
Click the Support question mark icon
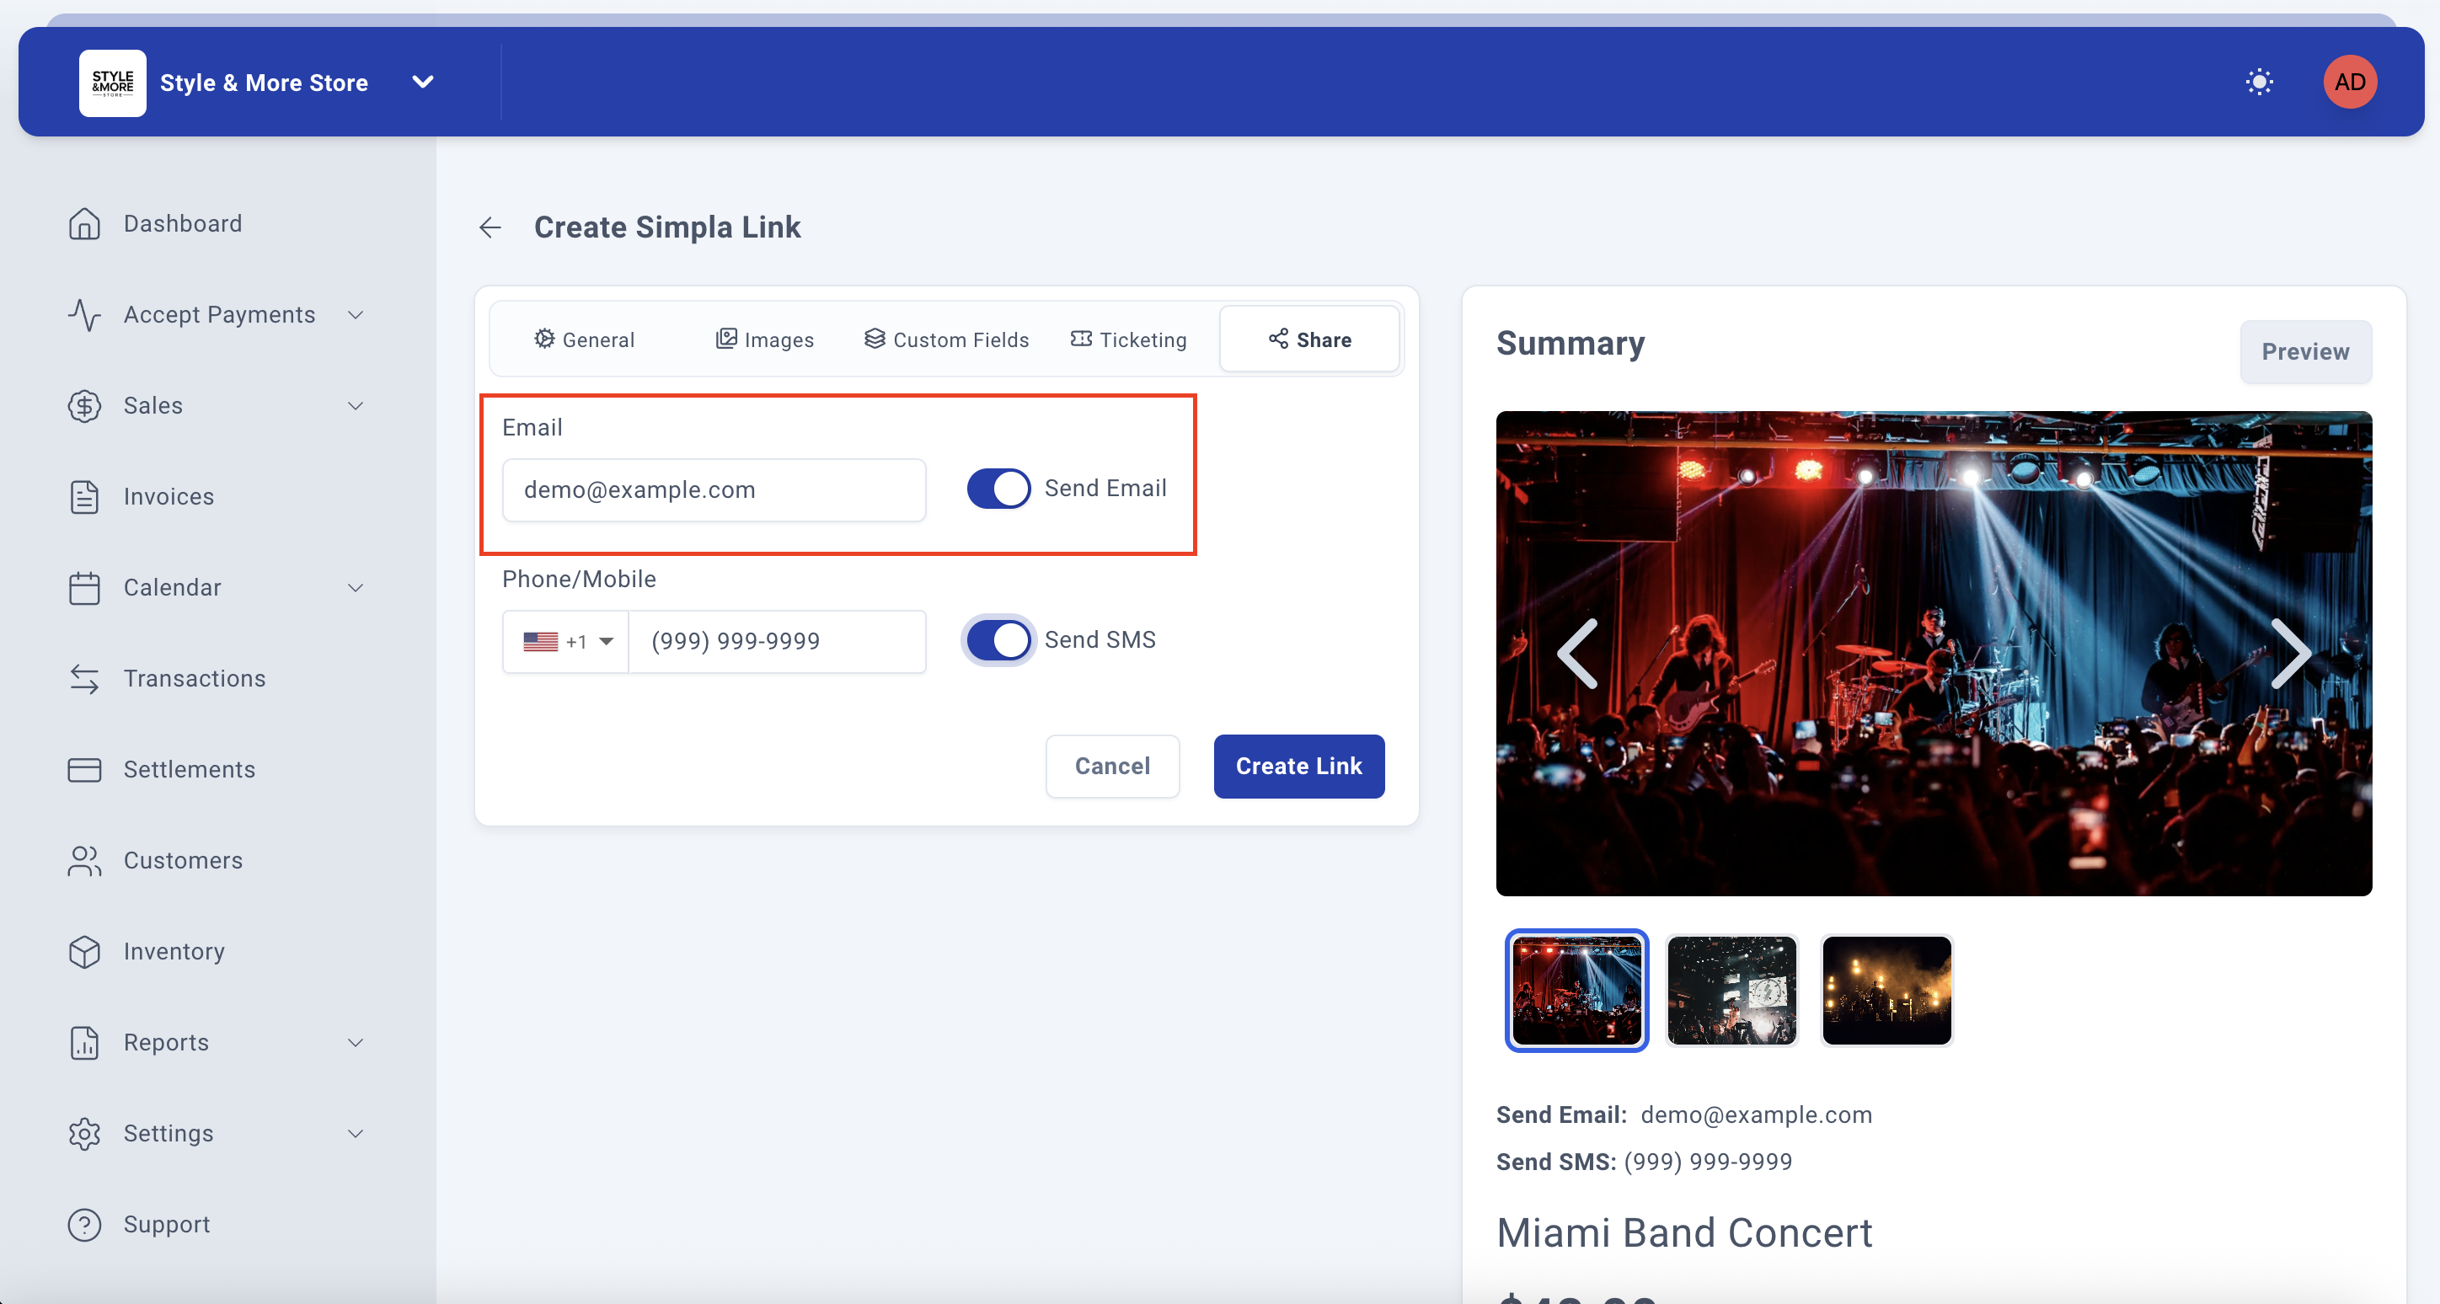coord(84,1225)
